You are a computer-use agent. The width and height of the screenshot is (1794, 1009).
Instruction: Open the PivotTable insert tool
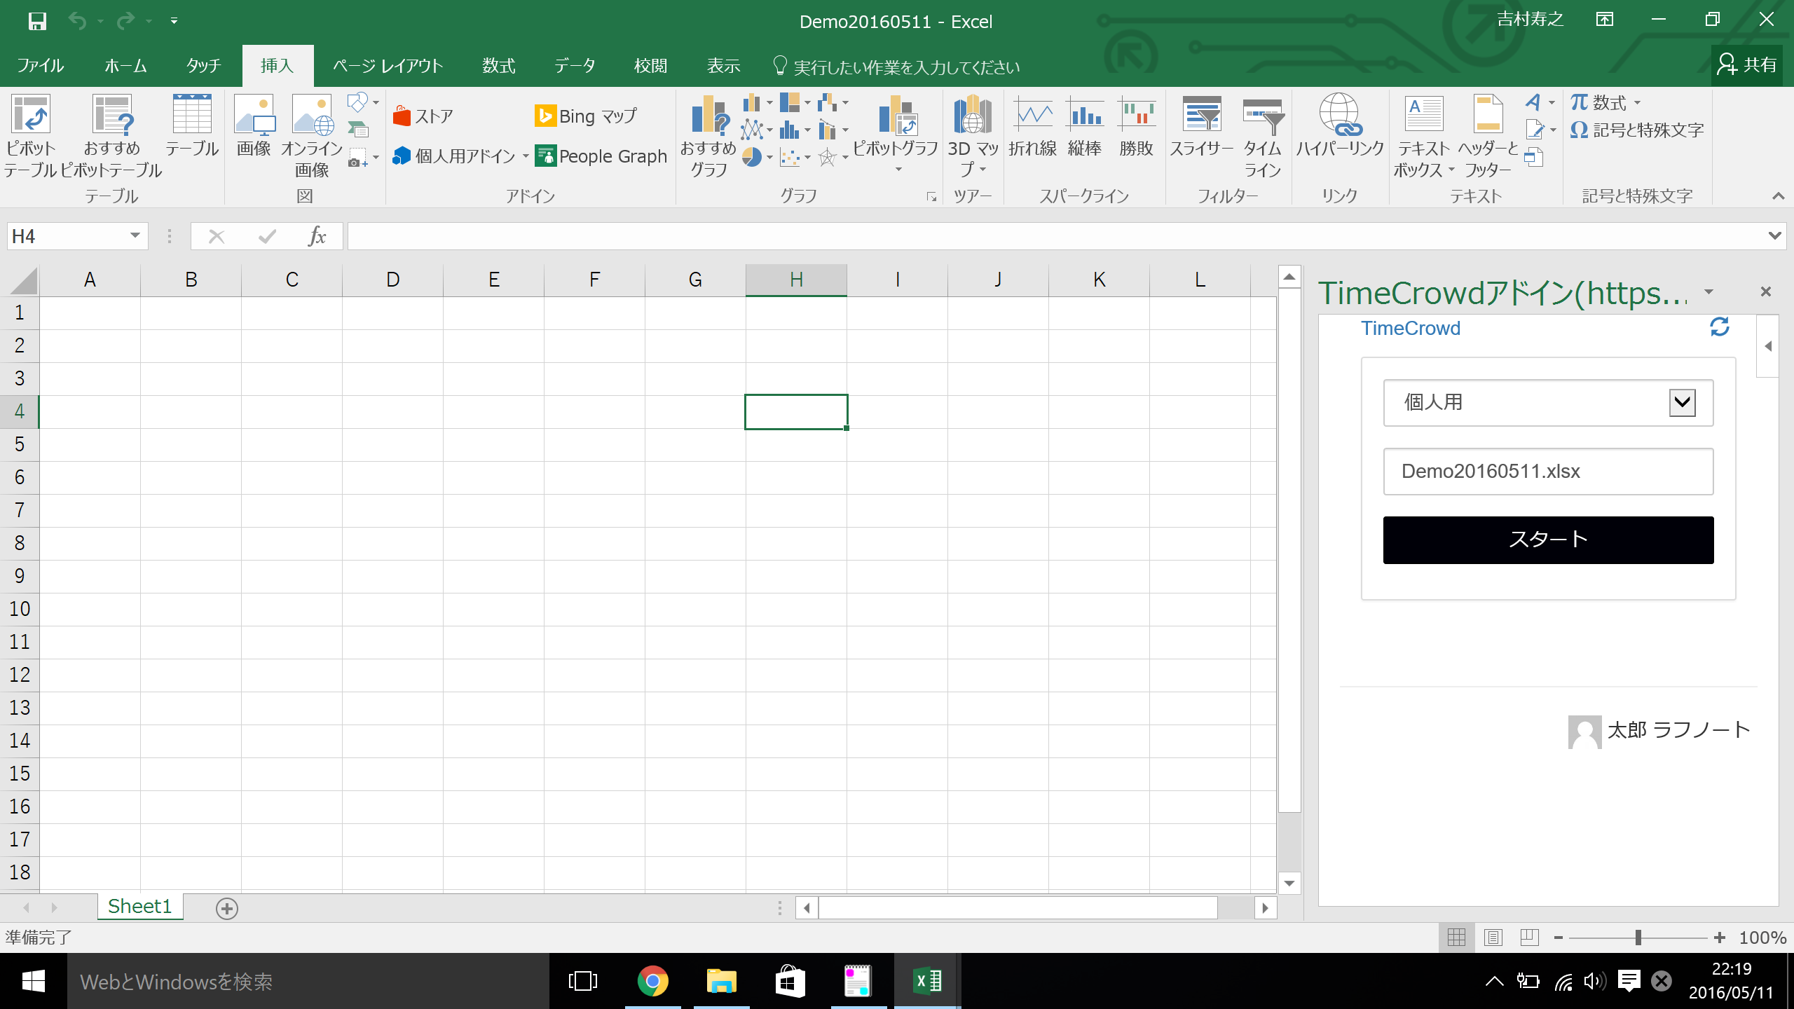click(x=30, y=137)
